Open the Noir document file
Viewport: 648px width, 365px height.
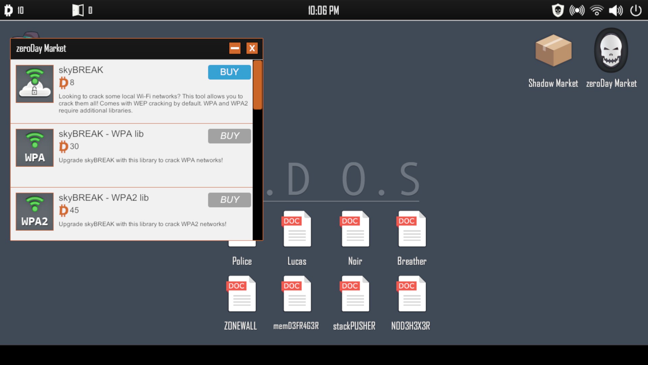pyautogui.click(x=355, y=229)
